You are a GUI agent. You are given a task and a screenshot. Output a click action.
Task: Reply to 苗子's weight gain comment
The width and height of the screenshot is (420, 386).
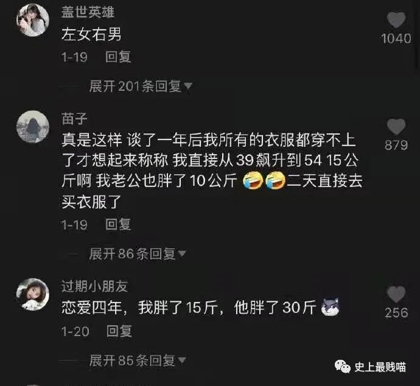click(118, 225)
